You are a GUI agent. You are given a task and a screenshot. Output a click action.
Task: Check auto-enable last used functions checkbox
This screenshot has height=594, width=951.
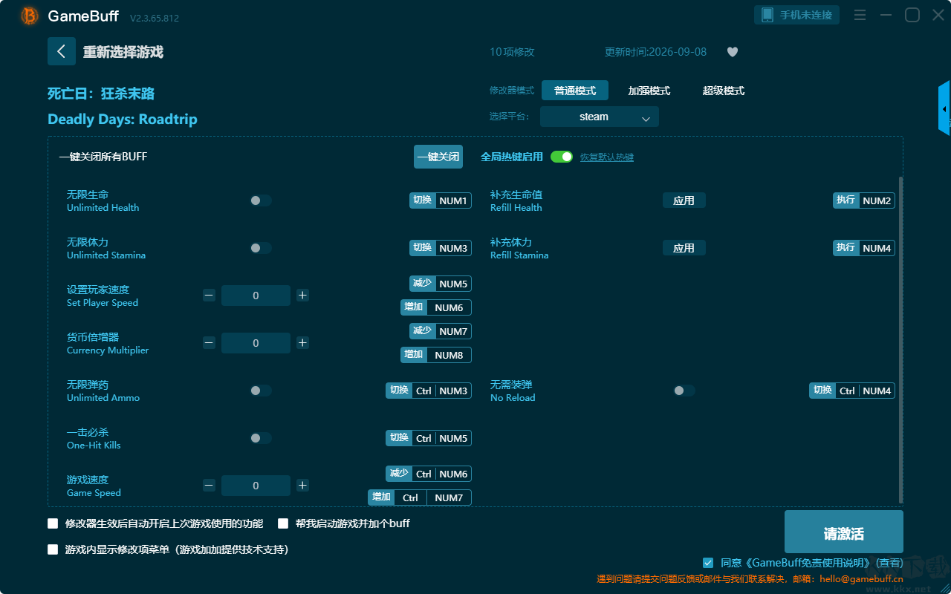coord(53,523)
